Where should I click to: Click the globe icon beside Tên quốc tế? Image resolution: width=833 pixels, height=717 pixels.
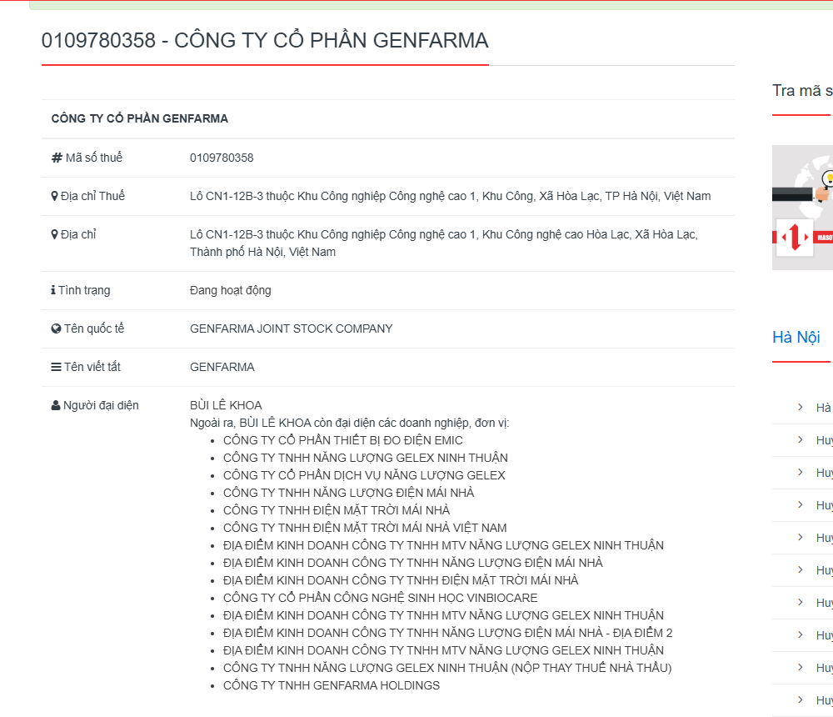click(57, 328)
